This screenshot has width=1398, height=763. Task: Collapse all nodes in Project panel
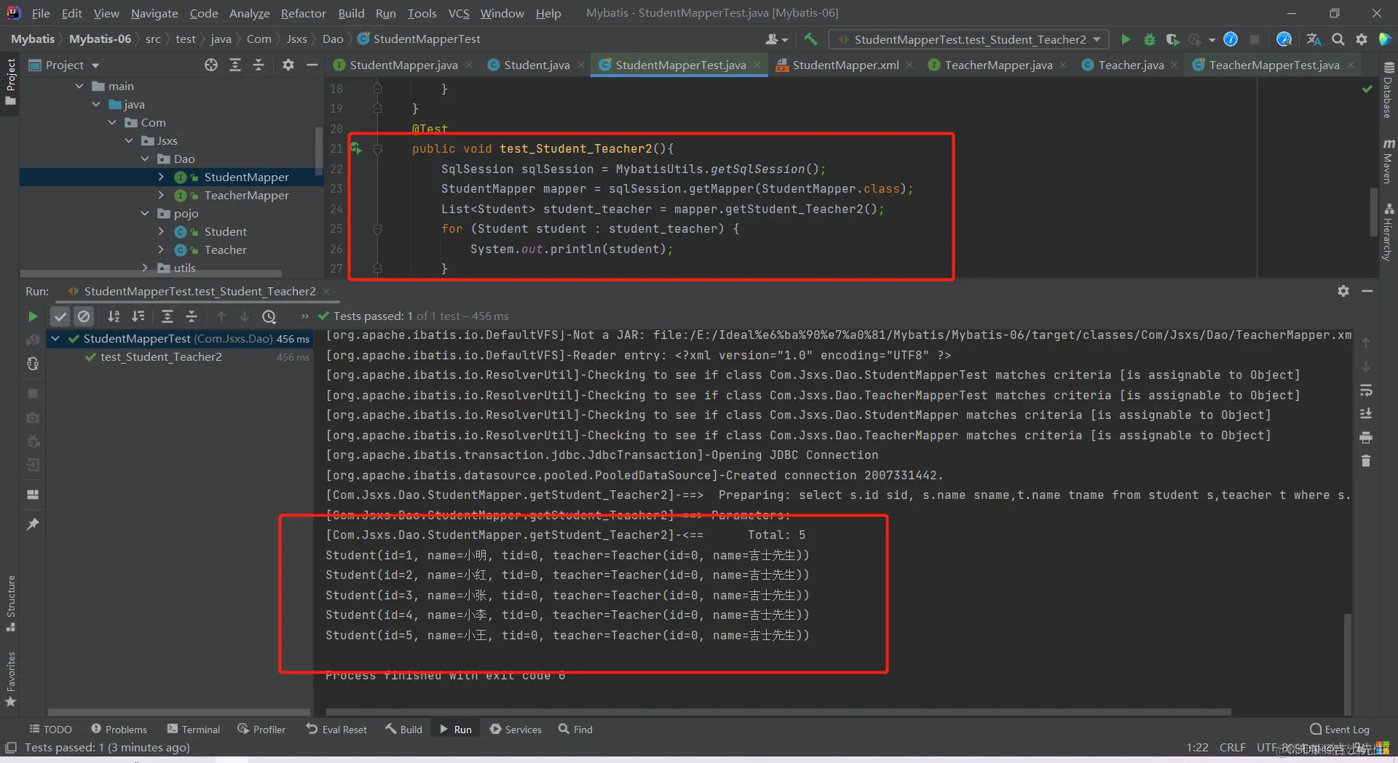click(258, 65)
